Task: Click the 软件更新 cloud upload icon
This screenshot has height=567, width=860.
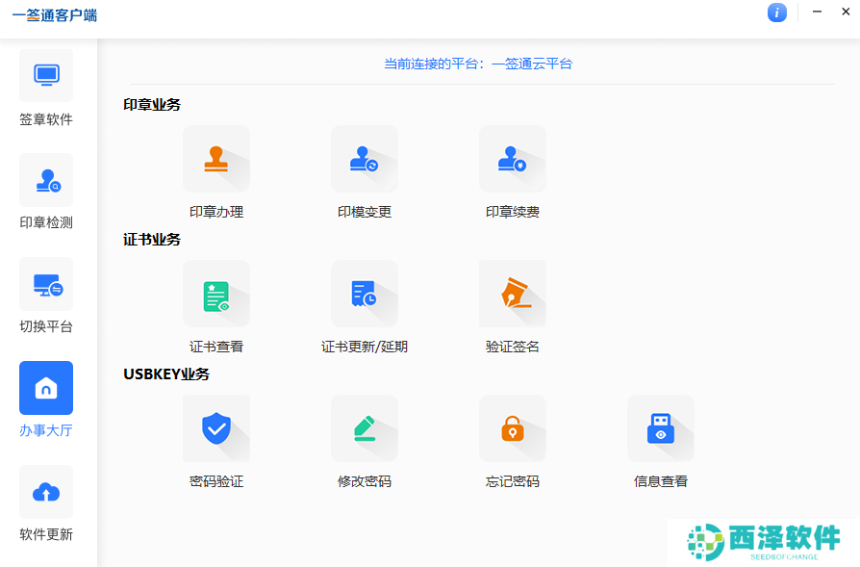Action: click(x=46, y=492)
